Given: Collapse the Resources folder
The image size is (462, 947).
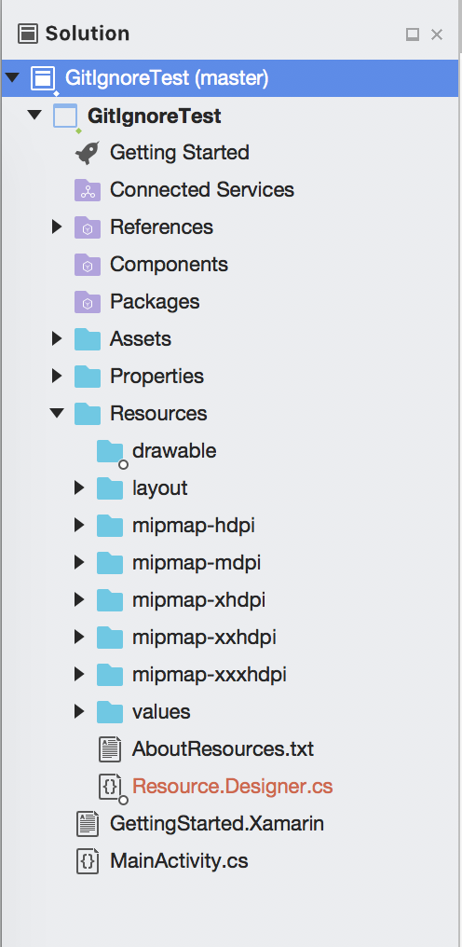Looking at the screenshot, I should pyautogui.click(x=58, y=414).
